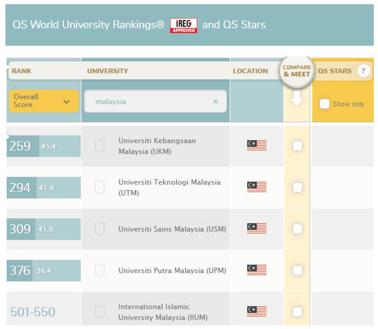Click the UNIVERSITY column header

tap(107, 71)
